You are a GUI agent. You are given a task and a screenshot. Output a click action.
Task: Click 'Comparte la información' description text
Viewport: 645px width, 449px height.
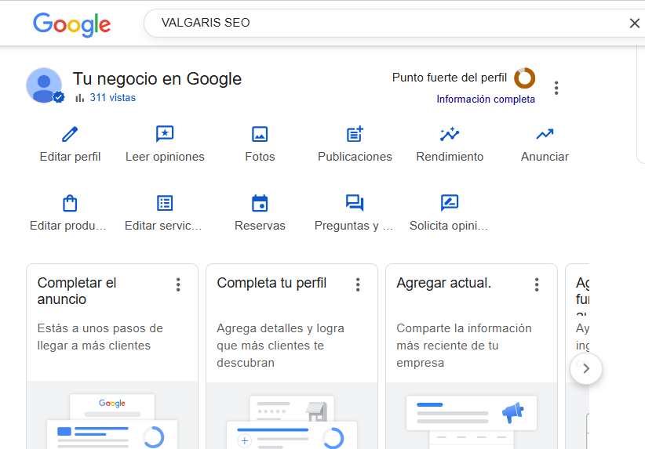point(464,328)
